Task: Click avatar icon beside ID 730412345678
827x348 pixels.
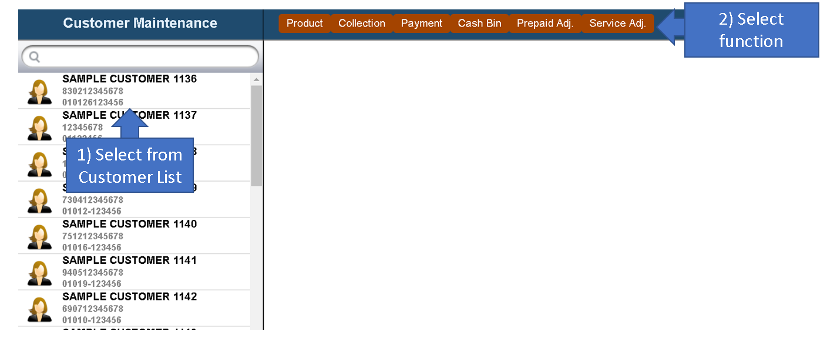Action: pyautogui.click(x=39, y=200)
